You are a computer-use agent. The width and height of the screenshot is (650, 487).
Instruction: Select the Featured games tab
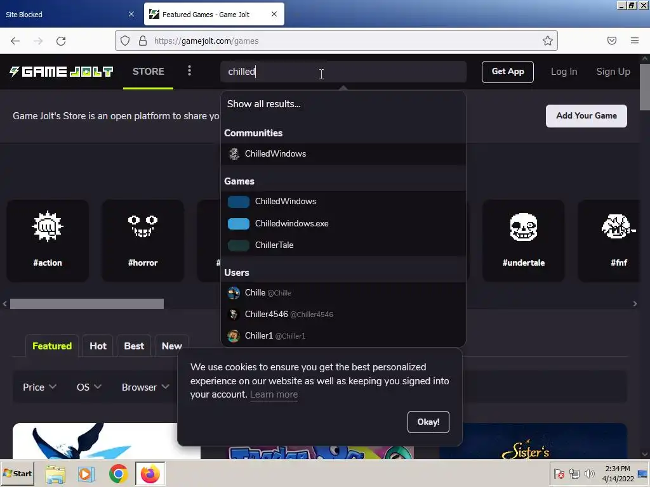(x=52, y=346)
